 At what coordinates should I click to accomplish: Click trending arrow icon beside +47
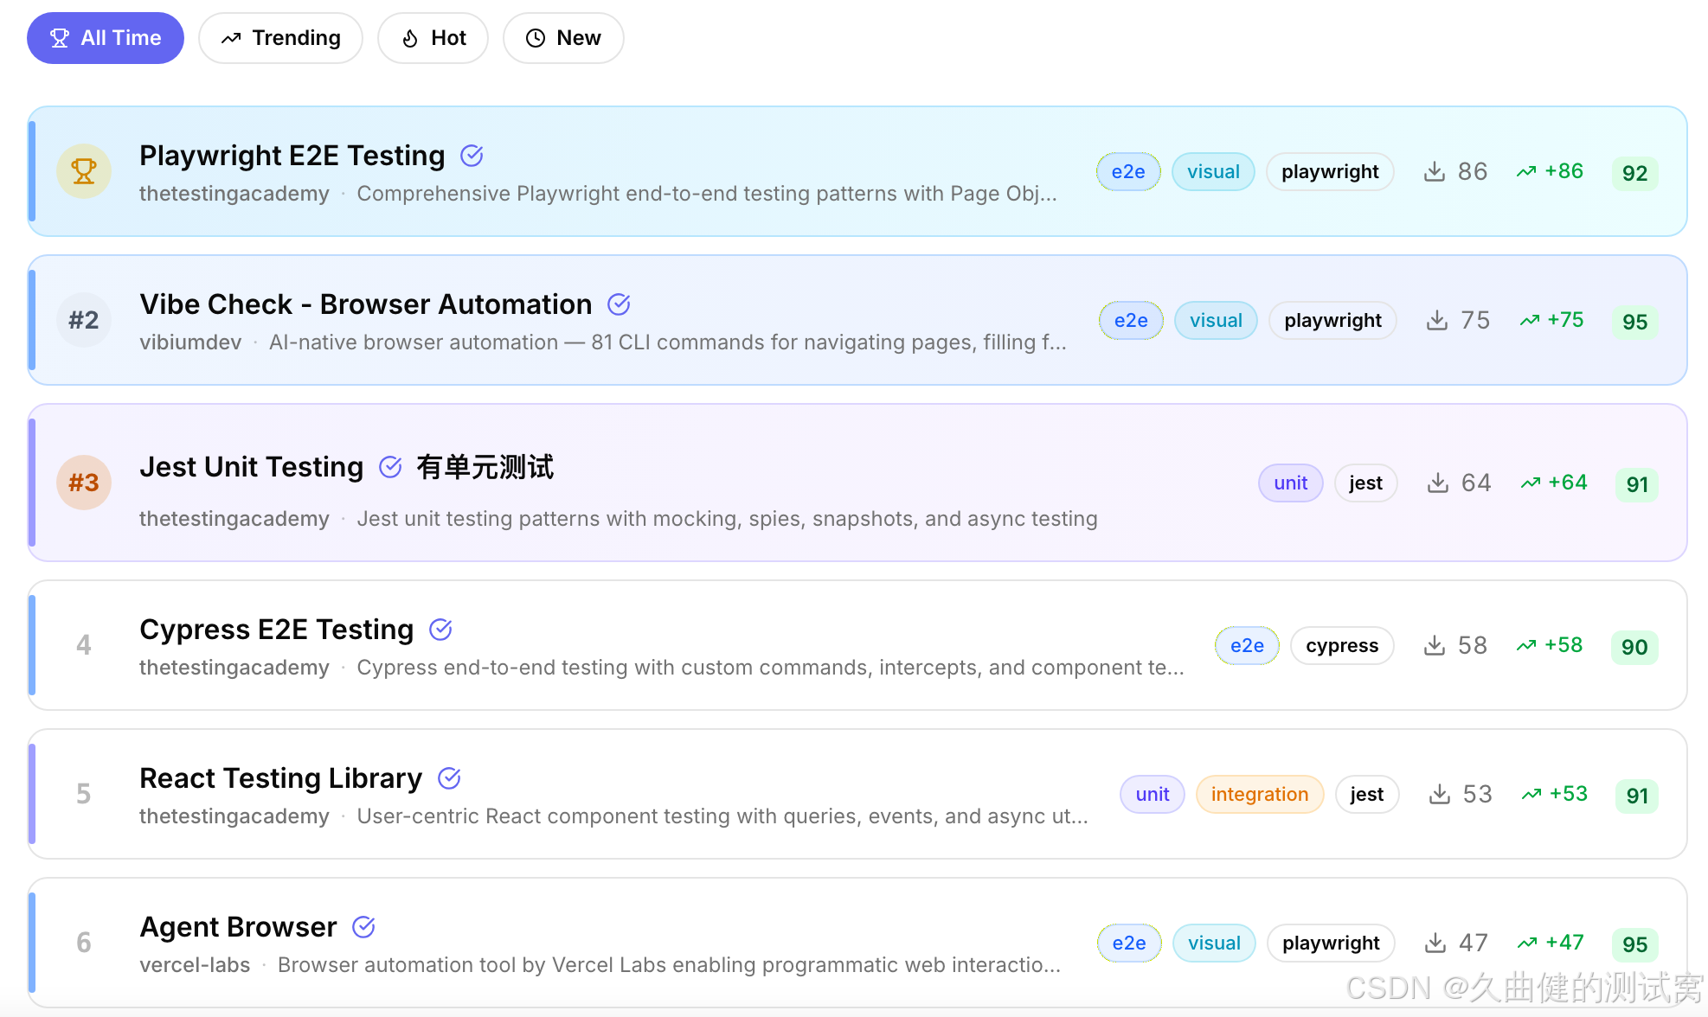[1527, 943]
